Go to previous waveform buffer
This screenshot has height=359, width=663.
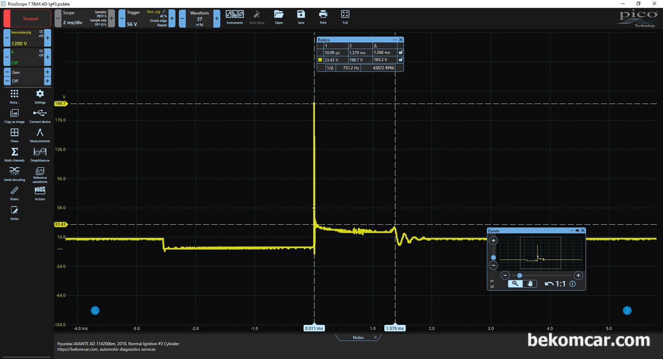(x=182, y=18)
